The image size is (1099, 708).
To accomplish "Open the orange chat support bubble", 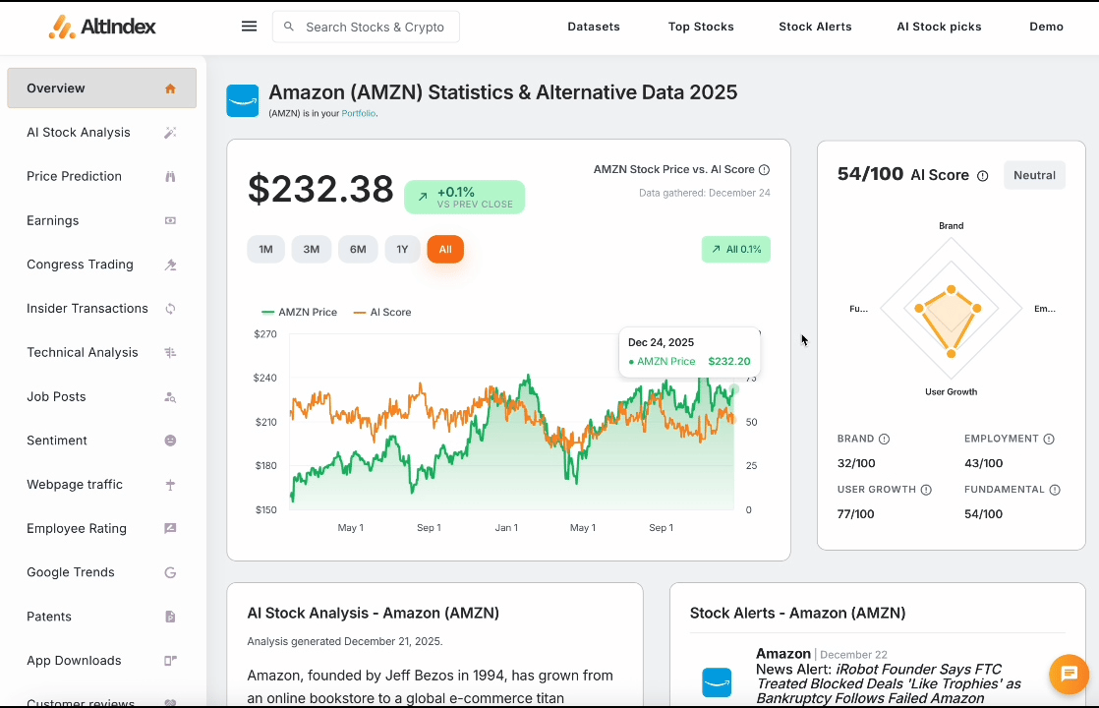I will [1069, 674].
